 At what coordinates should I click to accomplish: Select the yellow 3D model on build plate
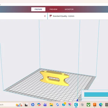55,78
